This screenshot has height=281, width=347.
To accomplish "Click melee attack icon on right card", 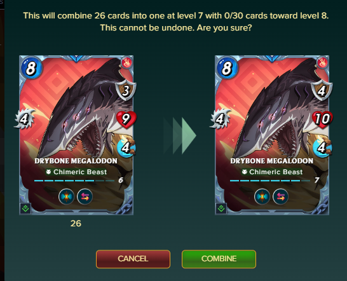I will tap(220, 119).
